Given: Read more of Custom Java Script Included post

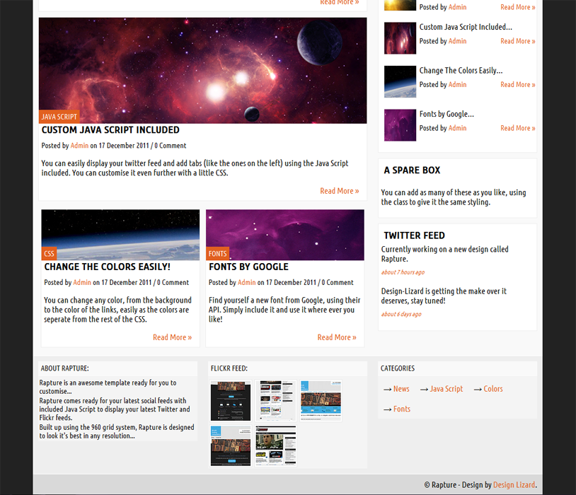Looking at the screenshot, I should point(339,191).
